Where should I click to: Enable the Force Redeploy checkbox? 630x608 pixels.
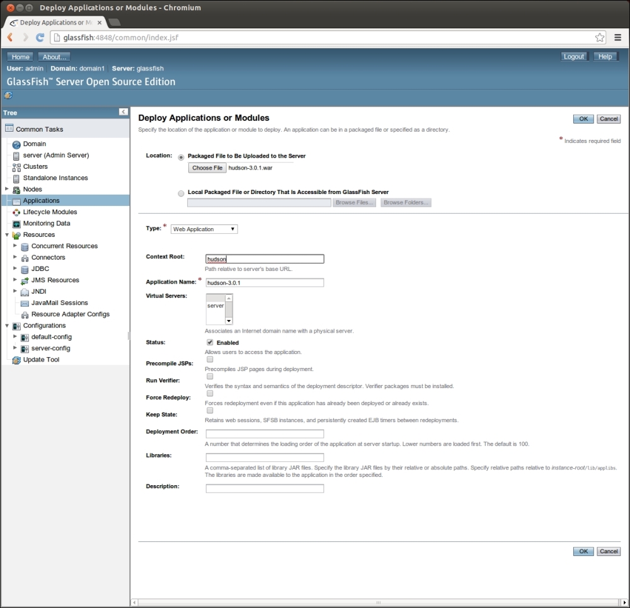click(210, 393)
